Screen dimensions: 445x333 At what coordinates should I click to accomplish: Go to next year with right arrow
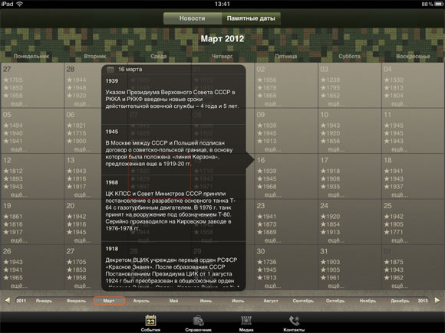[437, 300]
